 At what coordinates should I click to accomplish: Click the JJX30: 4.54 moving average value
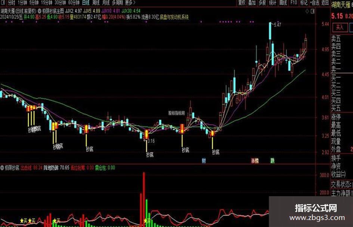point(131,11)
